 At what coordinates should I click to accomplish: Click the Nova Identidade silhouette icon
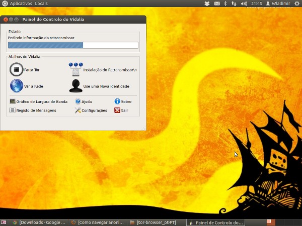pyautogui.click(x=76, y=86)
